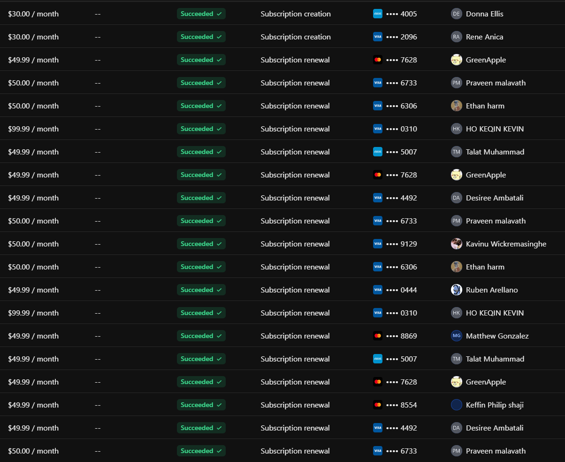Screen dimensions: 565x462
Task: Click the Succeeded badge in Rene Anica's row
Action: [201, 37]
